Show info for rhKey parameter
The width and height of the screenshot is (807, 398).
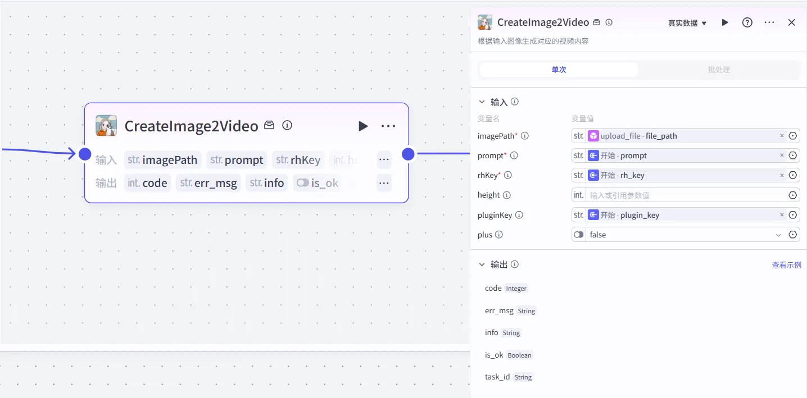(507, 175)
